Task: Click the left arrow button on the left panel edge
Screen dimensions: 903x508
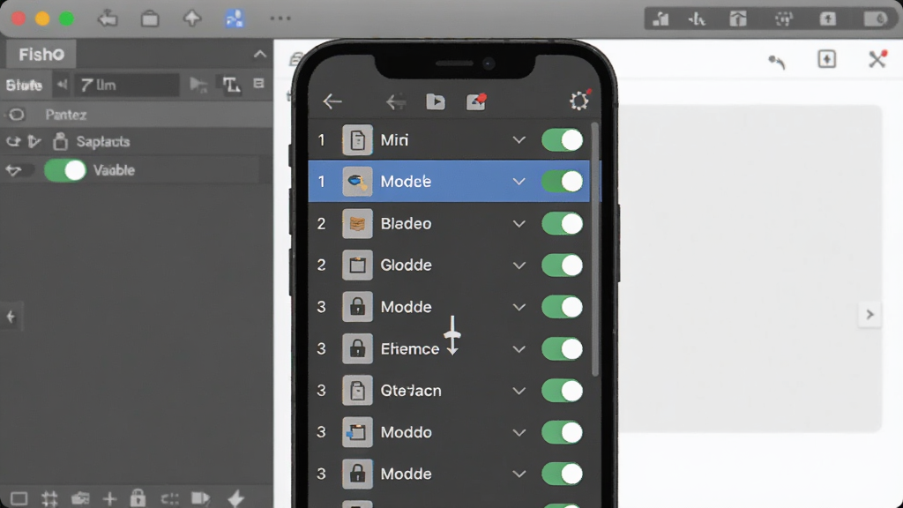Action: click(x=11, y=317)
